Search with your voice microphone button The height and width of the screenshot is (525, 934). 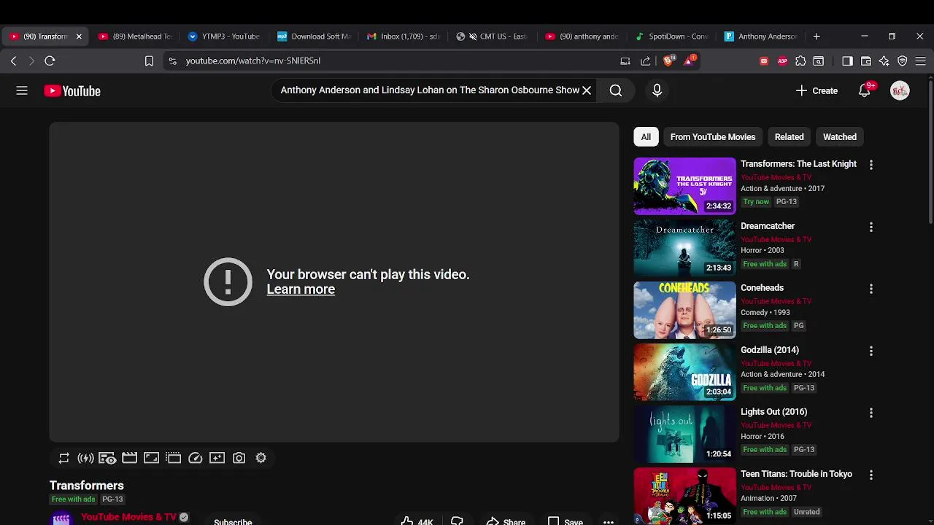[x=657, y=90]
